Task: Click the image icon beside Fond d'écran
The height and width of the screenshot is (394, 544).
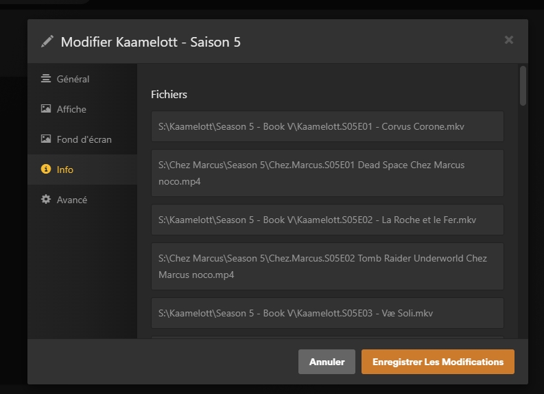Action: point(46,139)
